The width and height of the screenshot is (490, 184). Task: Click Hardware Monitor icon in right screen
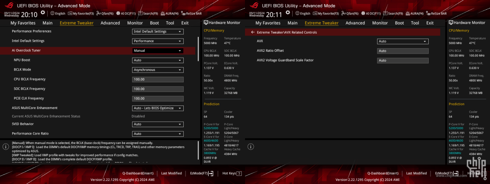click(451, 23)
